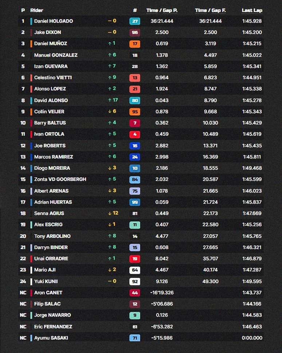The height and width of the screenshot is (353, 282).
Task: Click Izan GUEVARA's last lap time 1:45.341
Action: tap(252, 66)
